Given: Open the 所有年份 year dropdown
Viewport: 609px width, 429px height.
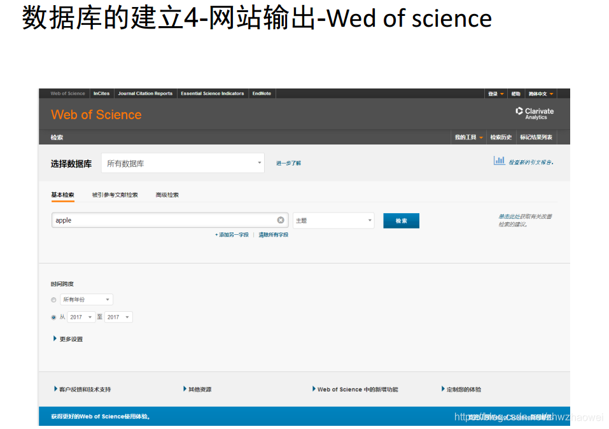Looking at the screenshot, I should pyautogui.click(x=87, y=300).
